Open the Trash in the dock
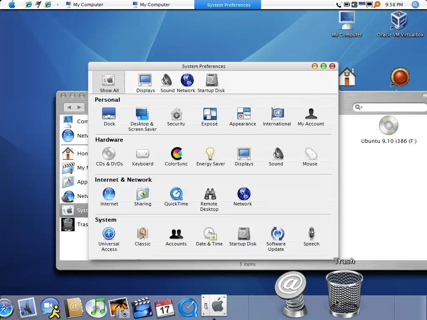Screen dimensions: 427x320 point(344,293)
